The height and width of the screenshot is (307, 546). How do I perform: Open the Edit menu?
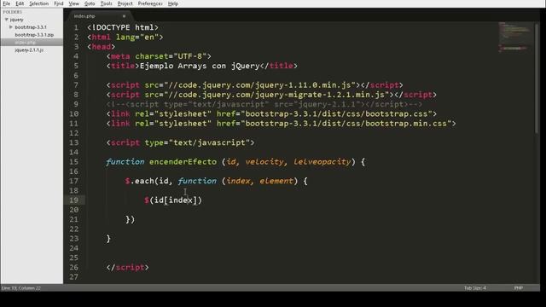[20, 3]
